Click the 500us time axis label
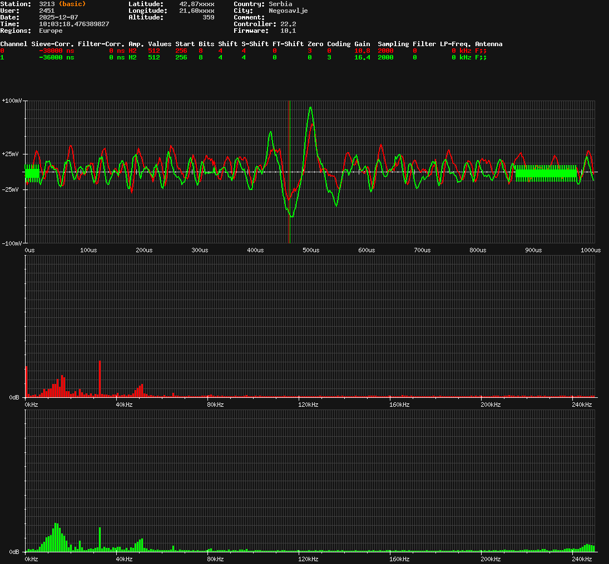 click(311, 250)
